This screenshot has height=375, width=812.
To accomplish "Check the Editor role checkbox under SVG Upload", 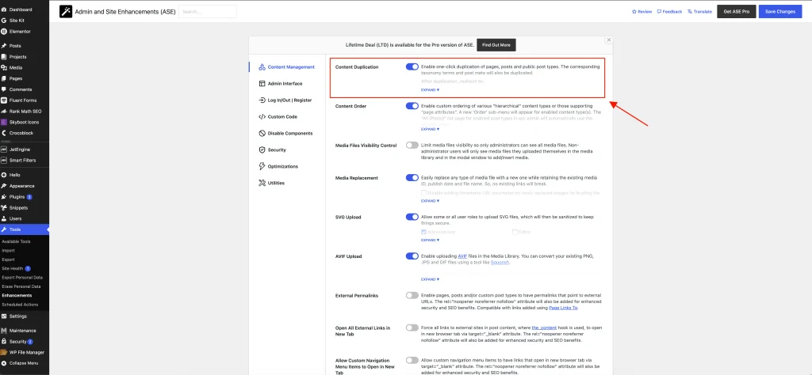I will click(515, 232).
